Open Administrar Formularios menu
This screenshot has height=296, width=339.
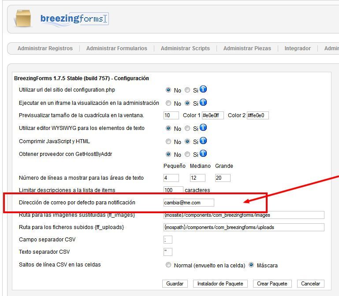[x=117, y=48]
